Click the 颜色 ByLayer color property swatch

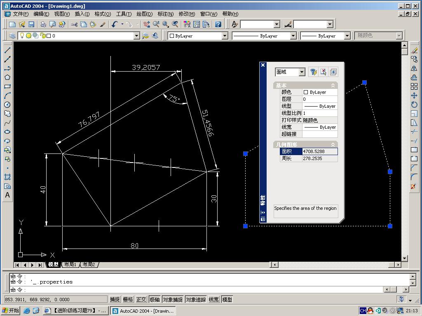click(x=306, y=92)
